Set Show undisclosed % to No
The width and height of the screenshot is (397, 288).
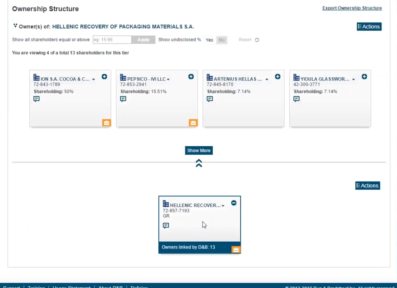[x=222, y=40]
